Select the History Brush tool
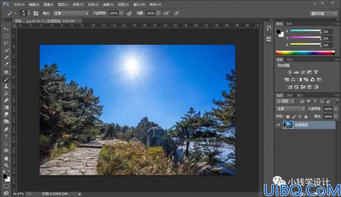Screen dimensions: 341x197 tap(6, 93)
